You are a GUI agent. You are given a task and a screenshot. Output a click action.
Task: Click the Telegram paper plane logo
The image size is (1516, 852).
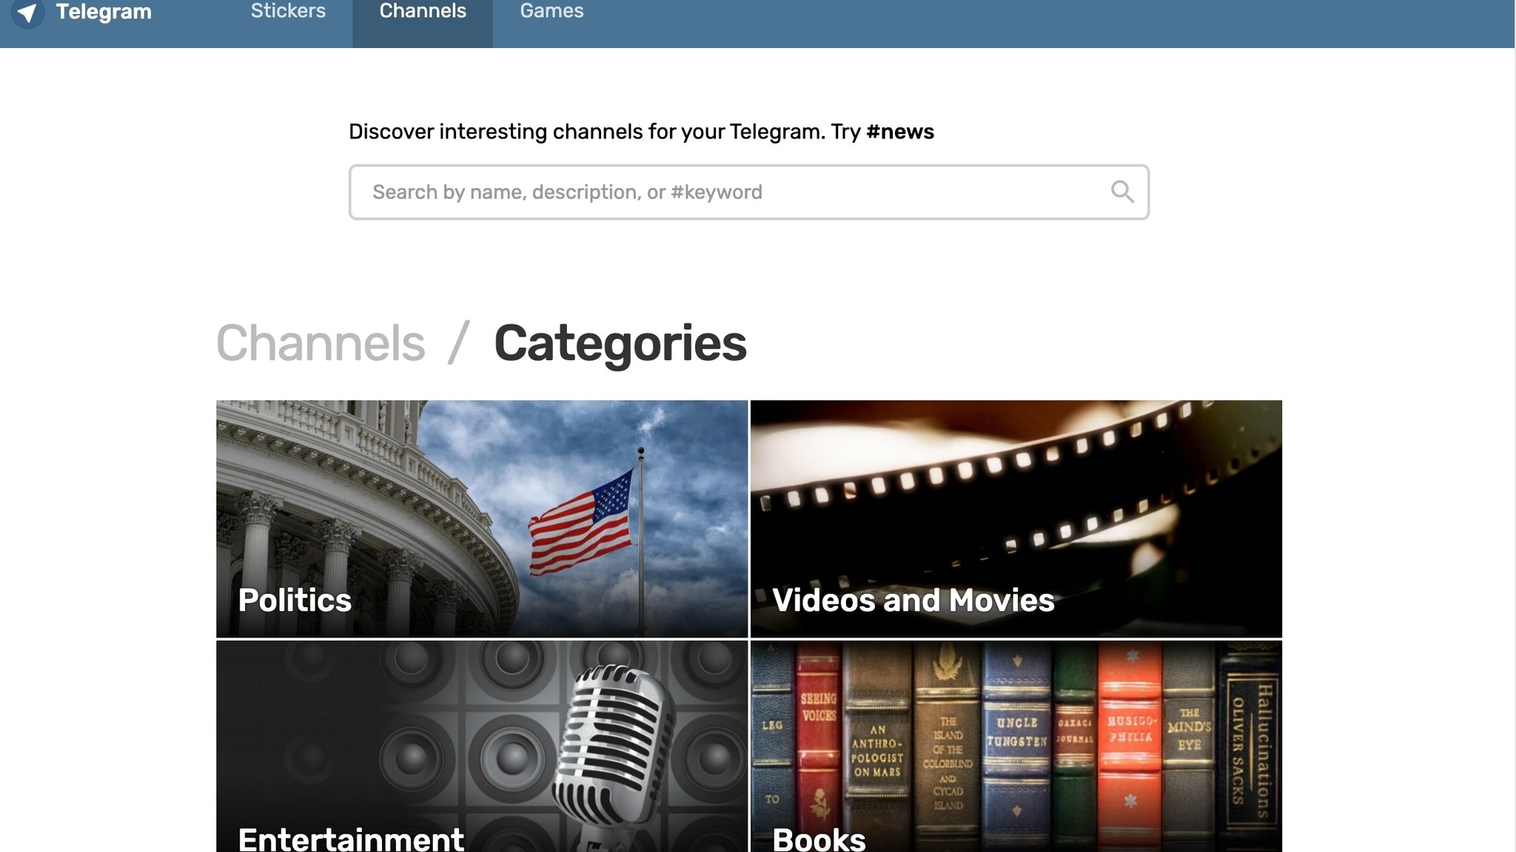27,12
